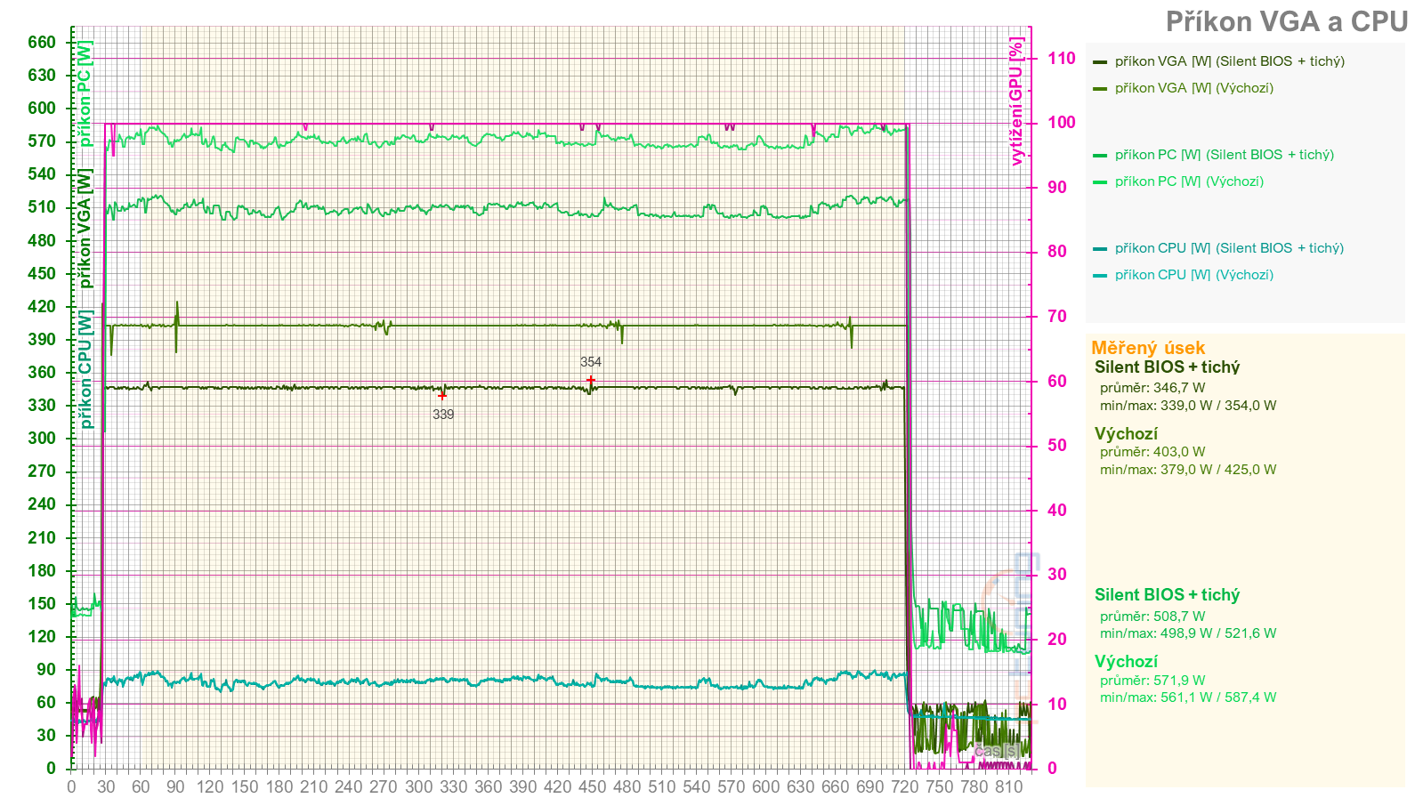Select legend entry 'příkon CPU [W] (Silent BIOS + tichý)'
1423x798 pixels.
(x=1228, y=248)
